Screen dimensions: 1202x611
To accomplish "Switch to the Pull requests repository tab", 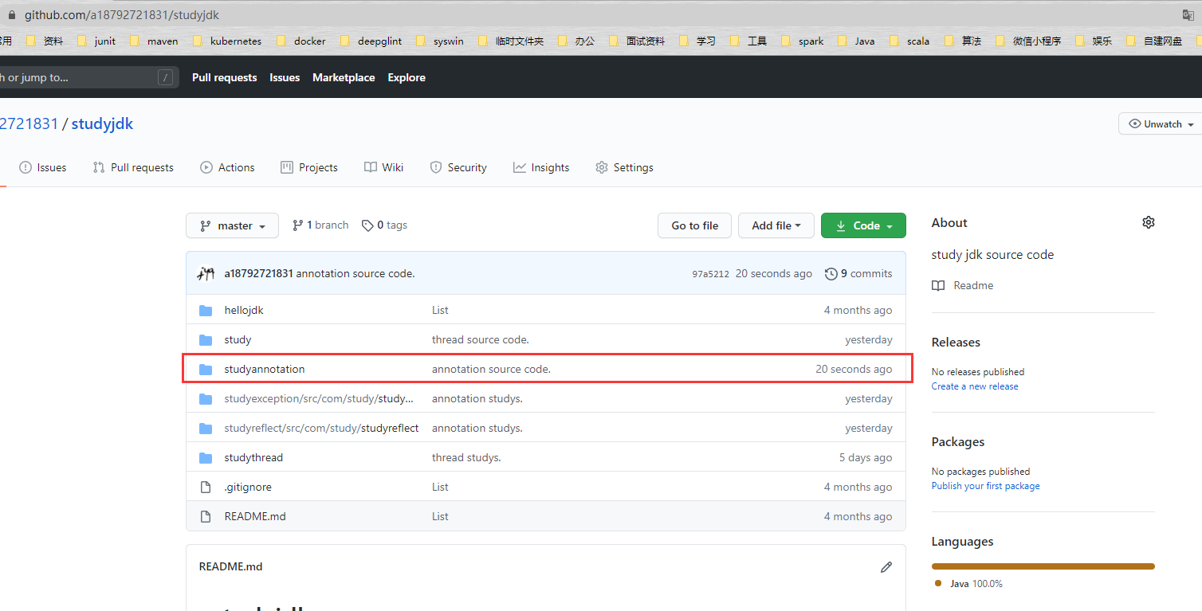I will point(133,168).
